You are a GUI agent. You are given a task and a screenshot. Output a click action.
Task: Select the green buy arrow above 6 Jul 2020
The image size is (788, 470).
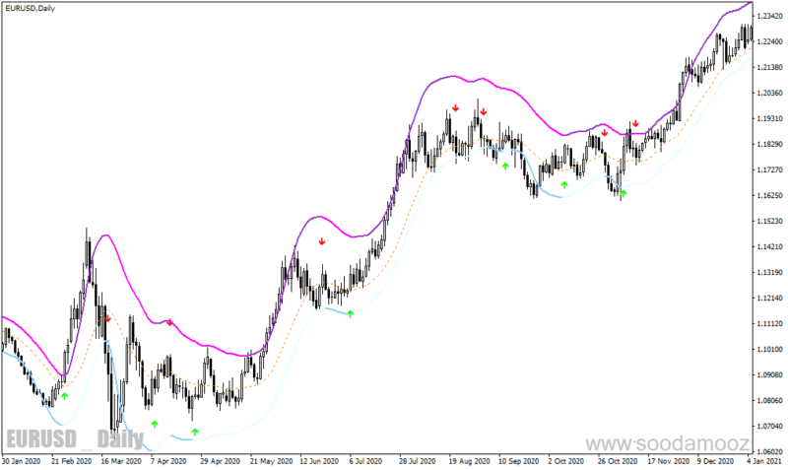pos(351,313)
